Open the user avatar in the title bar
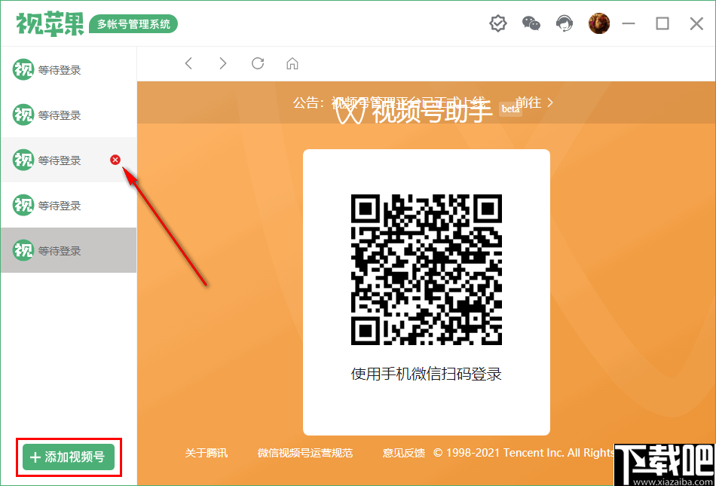 (598, 23)
